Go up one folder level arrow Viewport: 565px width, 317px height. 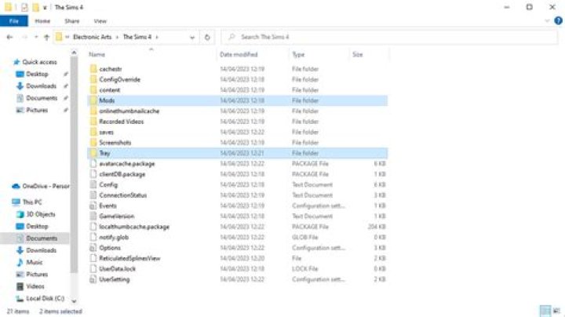47,37
